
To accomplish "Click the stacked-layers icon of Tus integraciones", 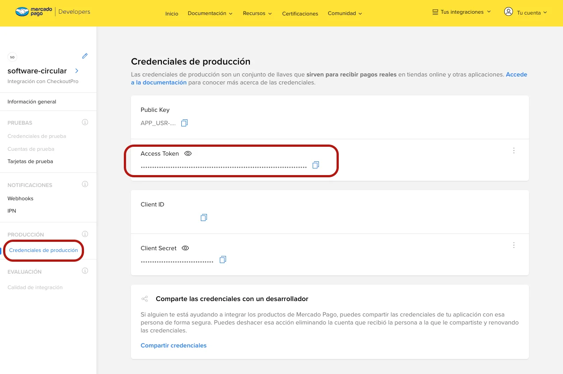I will [x=435, y=12].
